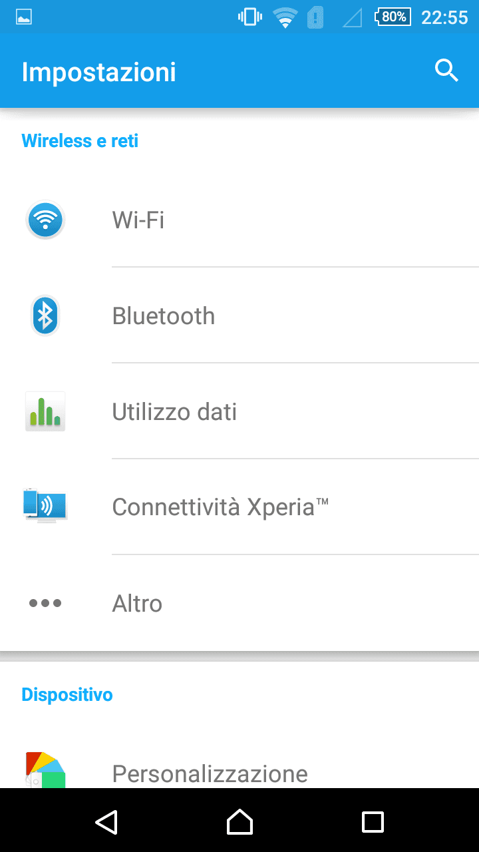The height and width of the screenshot is (852, 479).
Task: Open recent apps with the square button
Action: [x=373, y=821]
